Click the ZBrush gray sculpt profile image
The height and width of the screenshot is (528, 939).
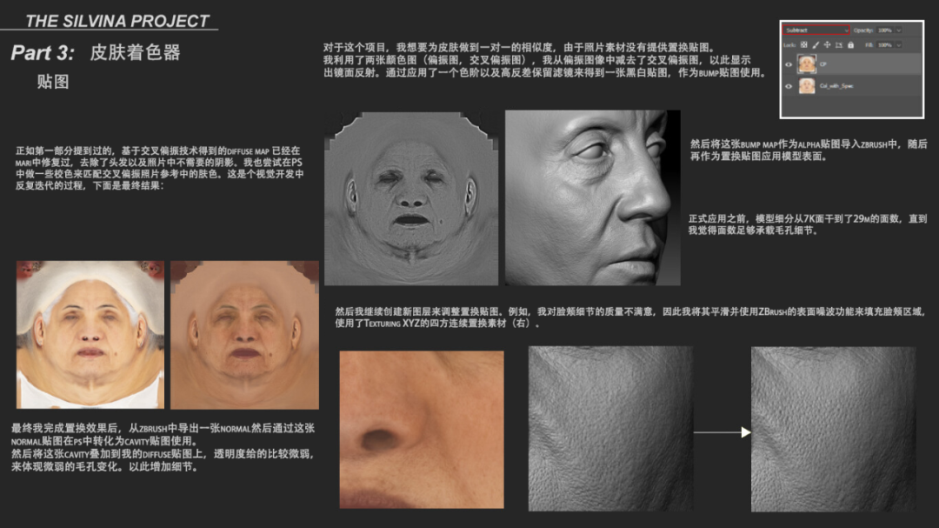click(x=593, y=197)
